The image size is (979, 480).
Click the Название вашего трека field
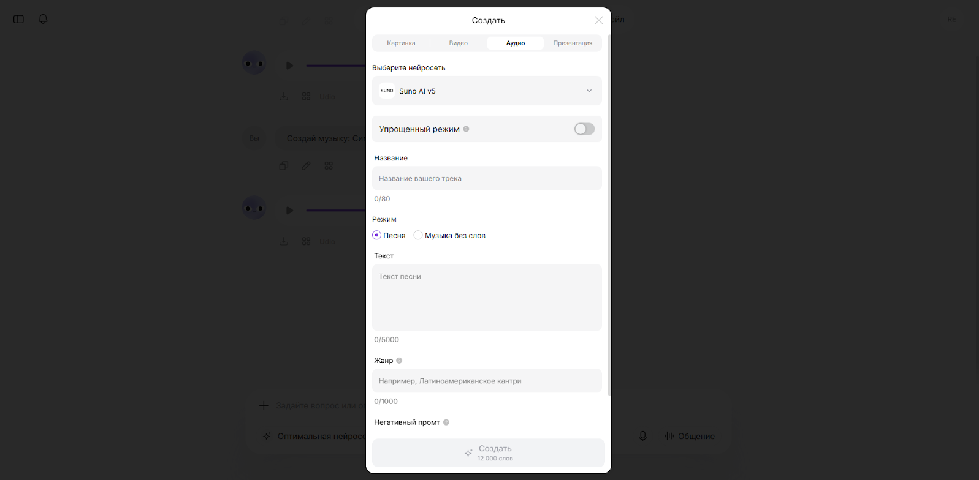pyautogui.click(x=487, y=178)
